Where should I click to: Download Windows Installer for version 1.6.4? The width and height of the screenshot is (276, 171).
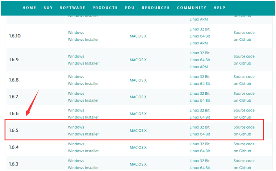(x=83, y=151)
